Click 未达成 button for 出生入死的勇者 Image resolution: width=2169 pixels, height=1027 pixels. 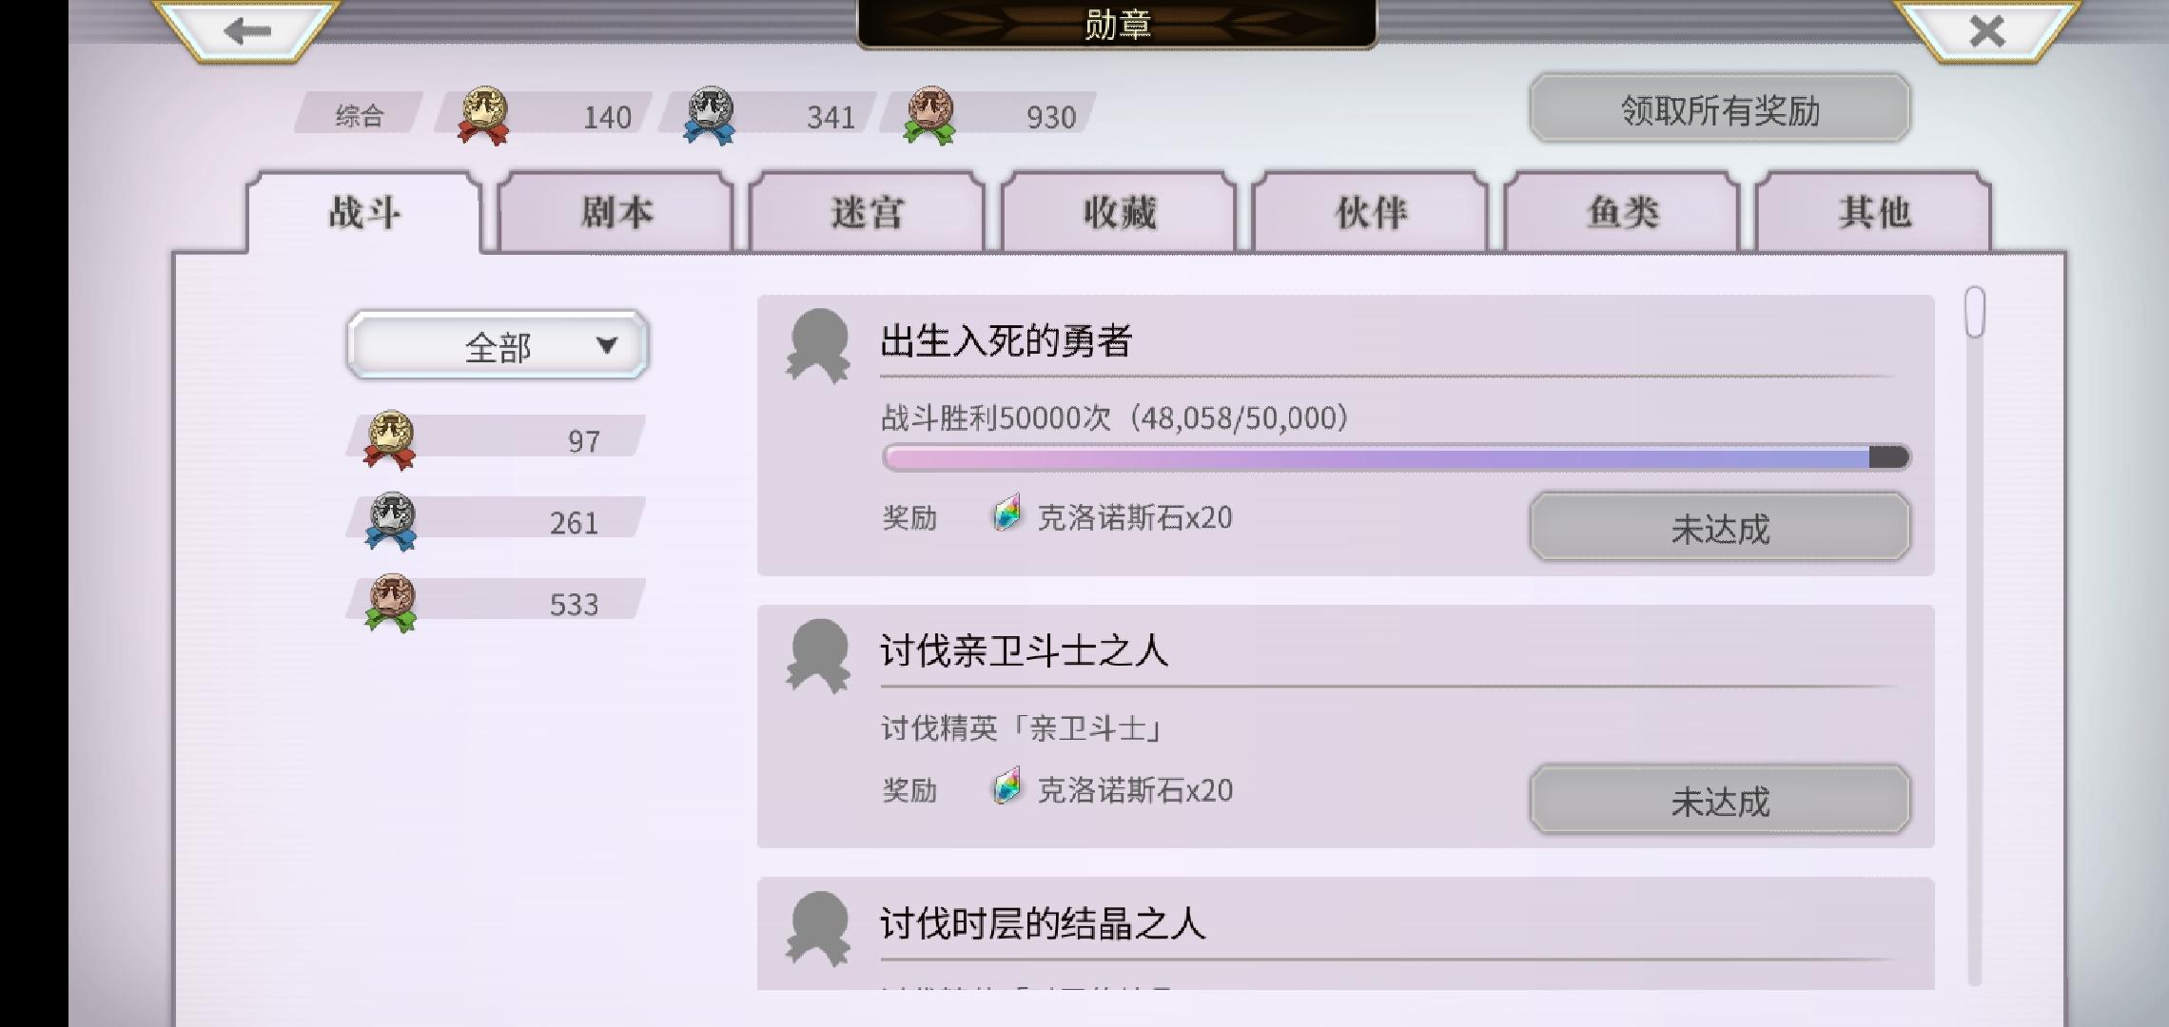point(1720,528)
